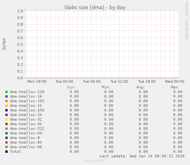
Task: Click the dark blue dma-kmalloc-256 swatch
Action: (x=6, y=110)
